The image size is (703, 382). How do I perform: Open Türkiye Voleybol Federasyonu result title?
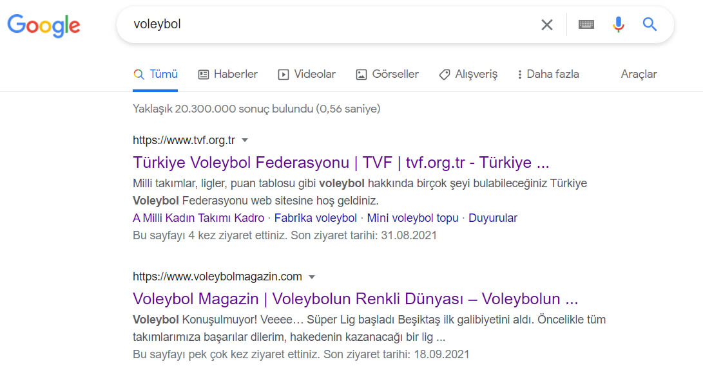coord(341,162)
